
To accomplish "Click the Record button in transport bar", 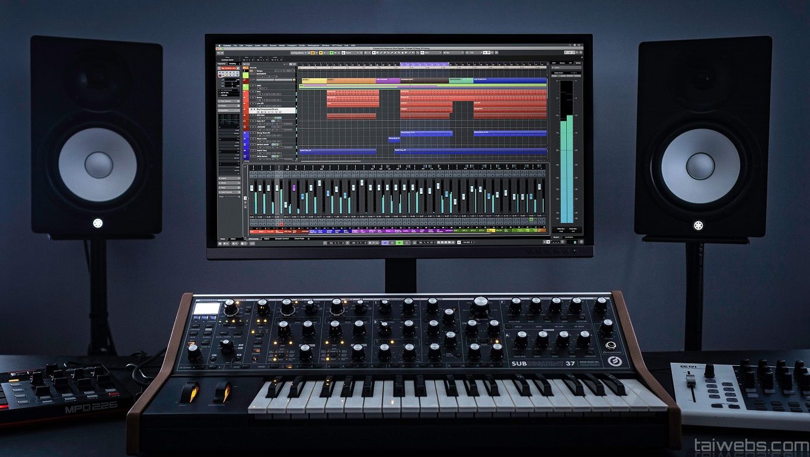I will click(406, 242).
